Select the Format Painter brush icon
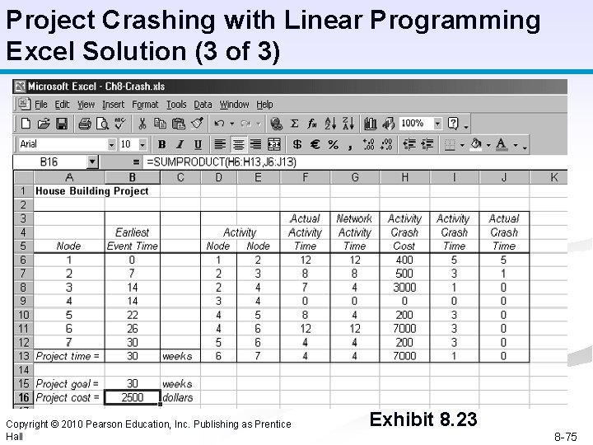The width and height of the screenshot is (593, 445). coord(197,124)
